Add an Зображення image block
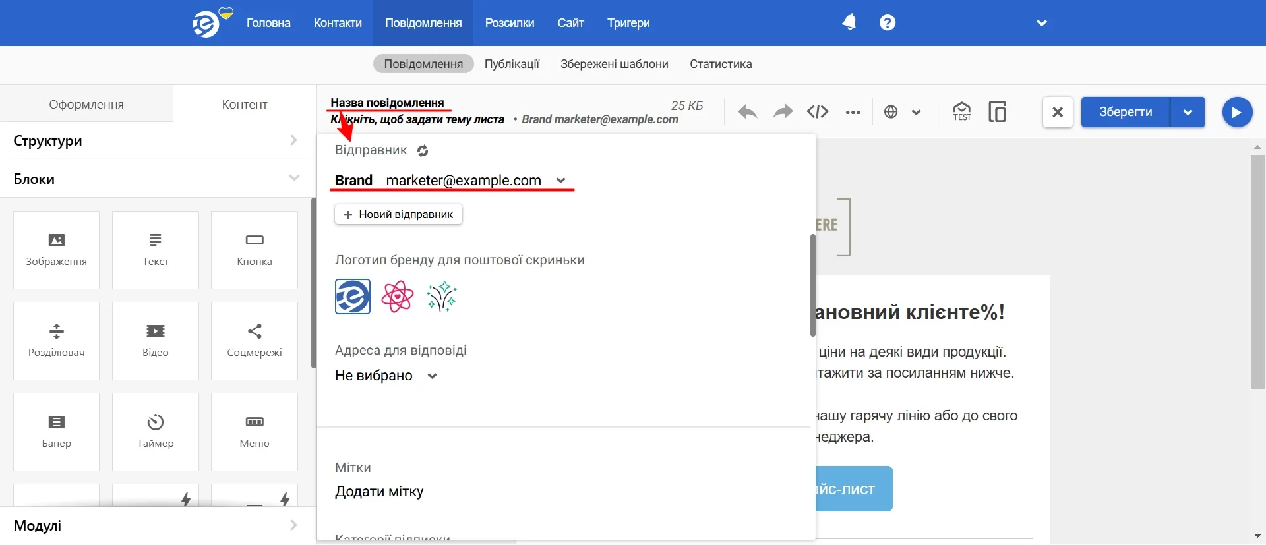This screenshot has height=545, width=1266. point(57,250)
